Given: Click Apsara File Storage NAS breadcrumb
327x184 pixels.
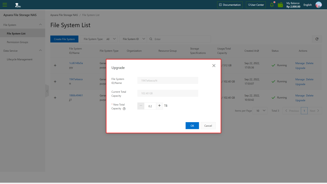Looking at the screenshot, I should tap(64, 15).
